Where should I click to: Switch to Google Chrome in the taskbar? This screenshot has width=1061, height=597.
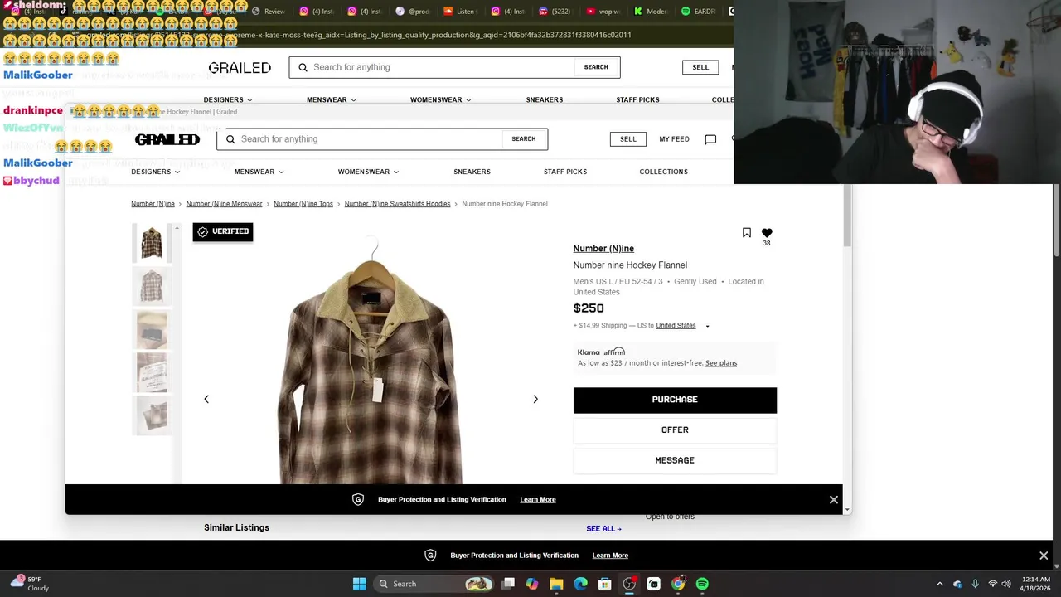pos(678,584)
